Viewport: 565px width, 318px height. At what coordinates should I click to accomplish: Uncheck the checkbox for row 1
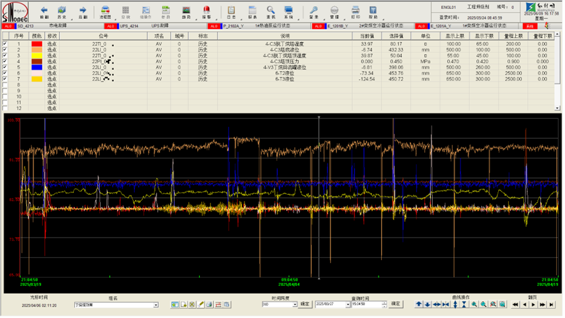point(6,44)
